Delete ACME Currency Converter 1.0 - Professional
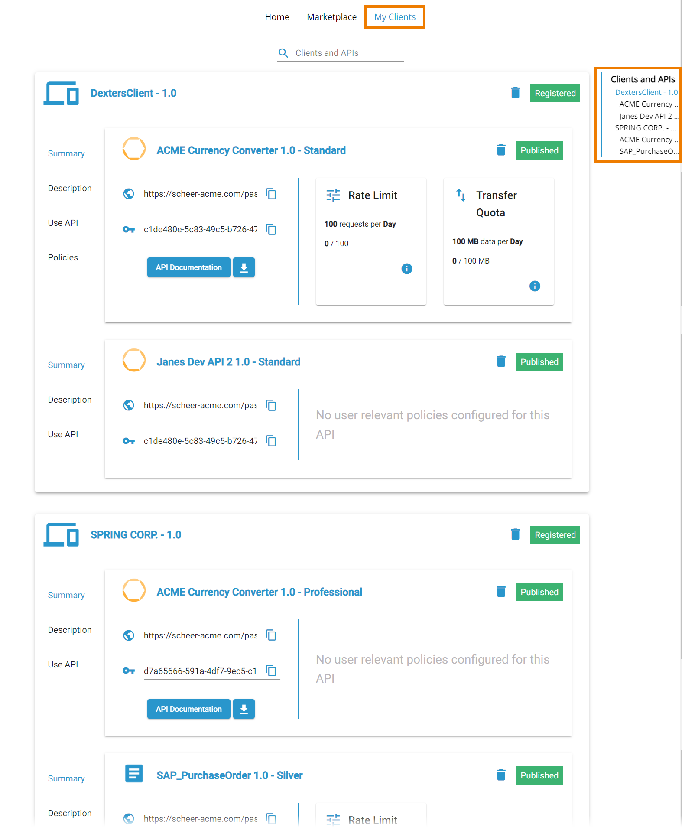The height and width of the screenshot is (827, 682). click(x=501, y=592)
